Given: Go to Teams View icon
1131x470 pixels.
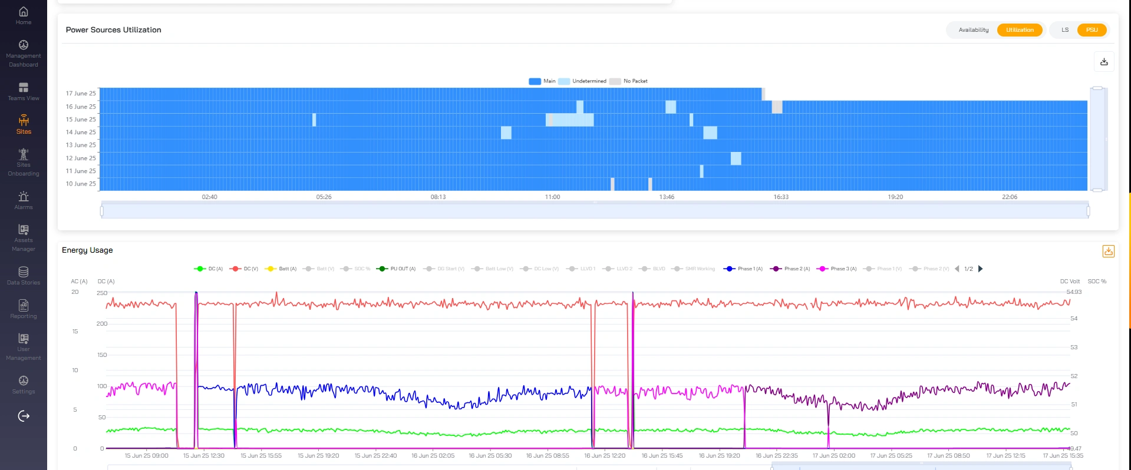Looking at the screenshot, I should pos(24,88).
